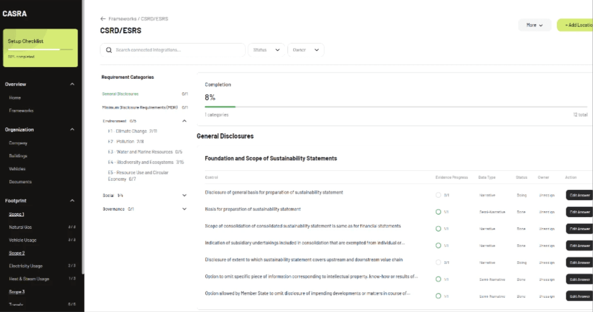This screenshot has height=312, width=593.
Task: Click the CASRA logo
Action: click(x=14, y=14)
